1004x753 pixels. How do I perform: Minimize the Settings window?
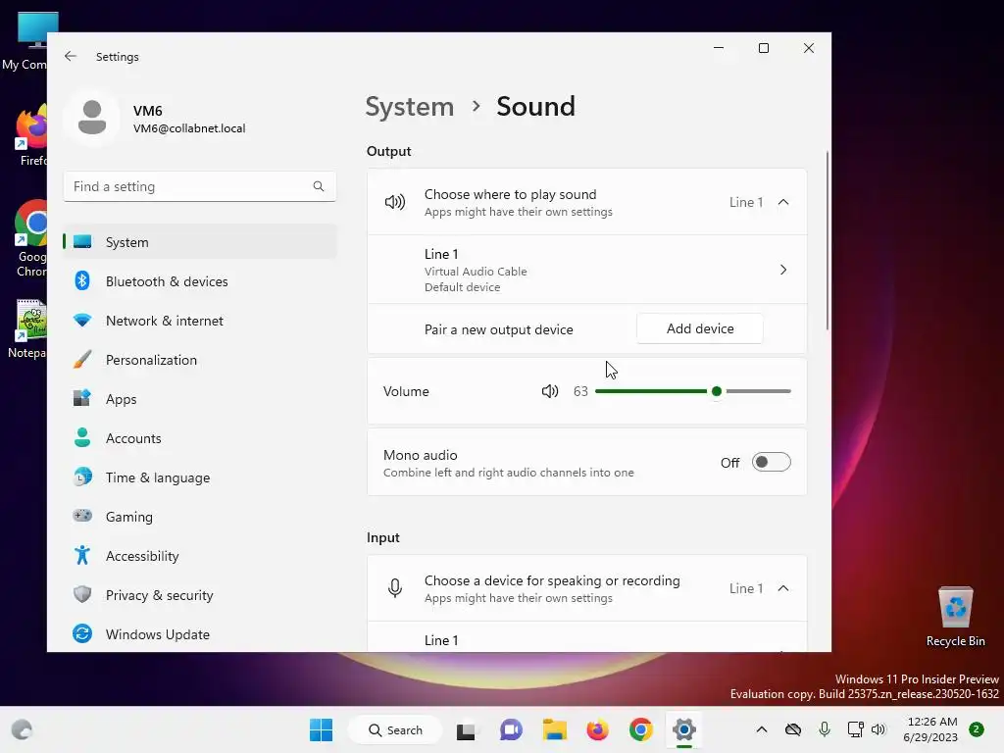[x=719, y=48]
